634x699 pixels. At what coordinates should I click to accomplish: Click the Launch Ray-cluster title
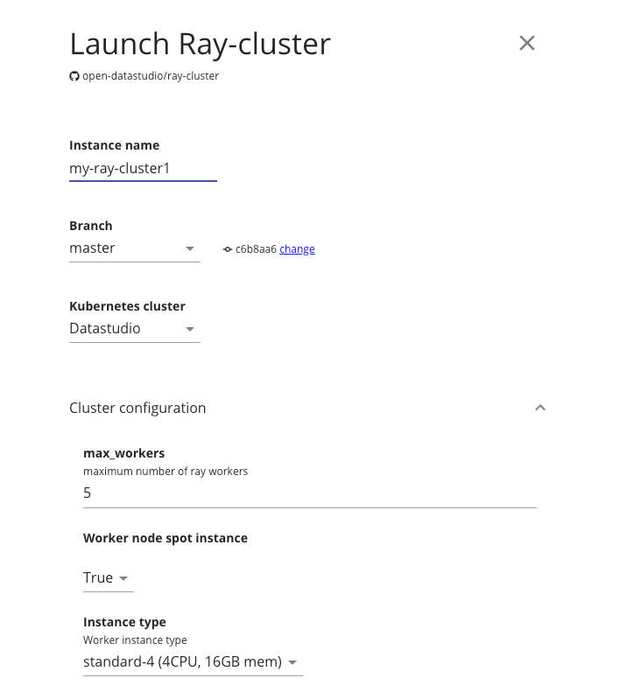[200, 44]
